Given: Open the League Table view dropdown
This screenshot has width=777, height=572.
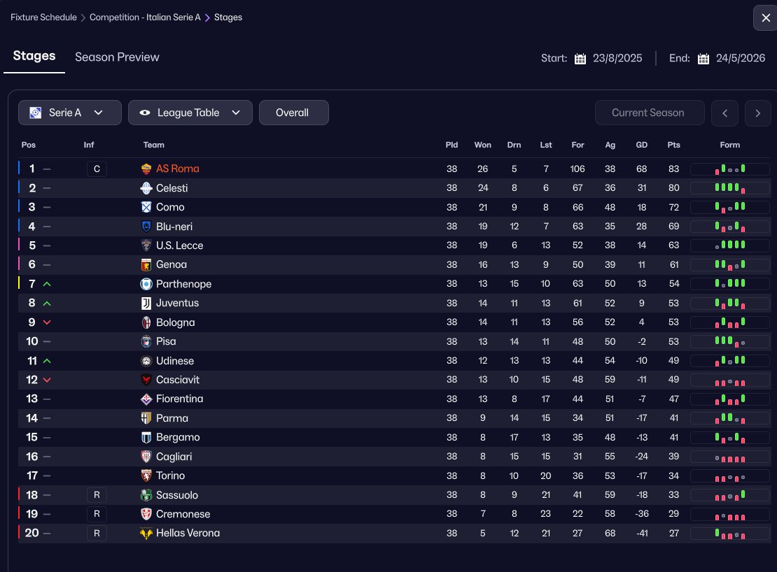Looking at the screenshot, I should click(x=190, y=113).
